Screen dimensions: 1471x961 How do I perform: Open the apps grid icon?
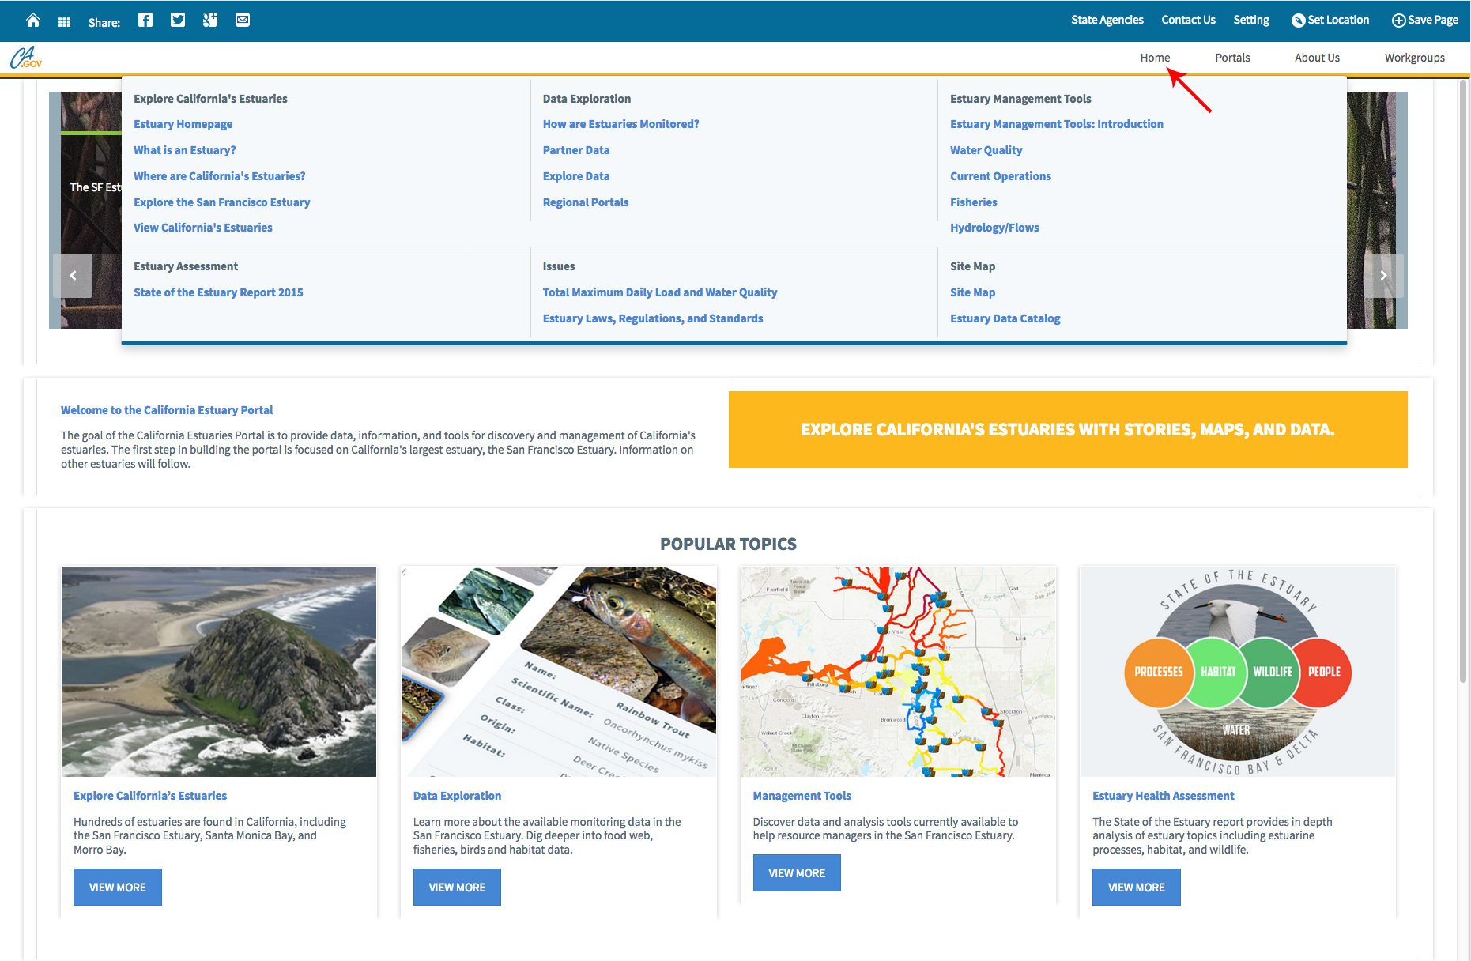coord(65,22)
